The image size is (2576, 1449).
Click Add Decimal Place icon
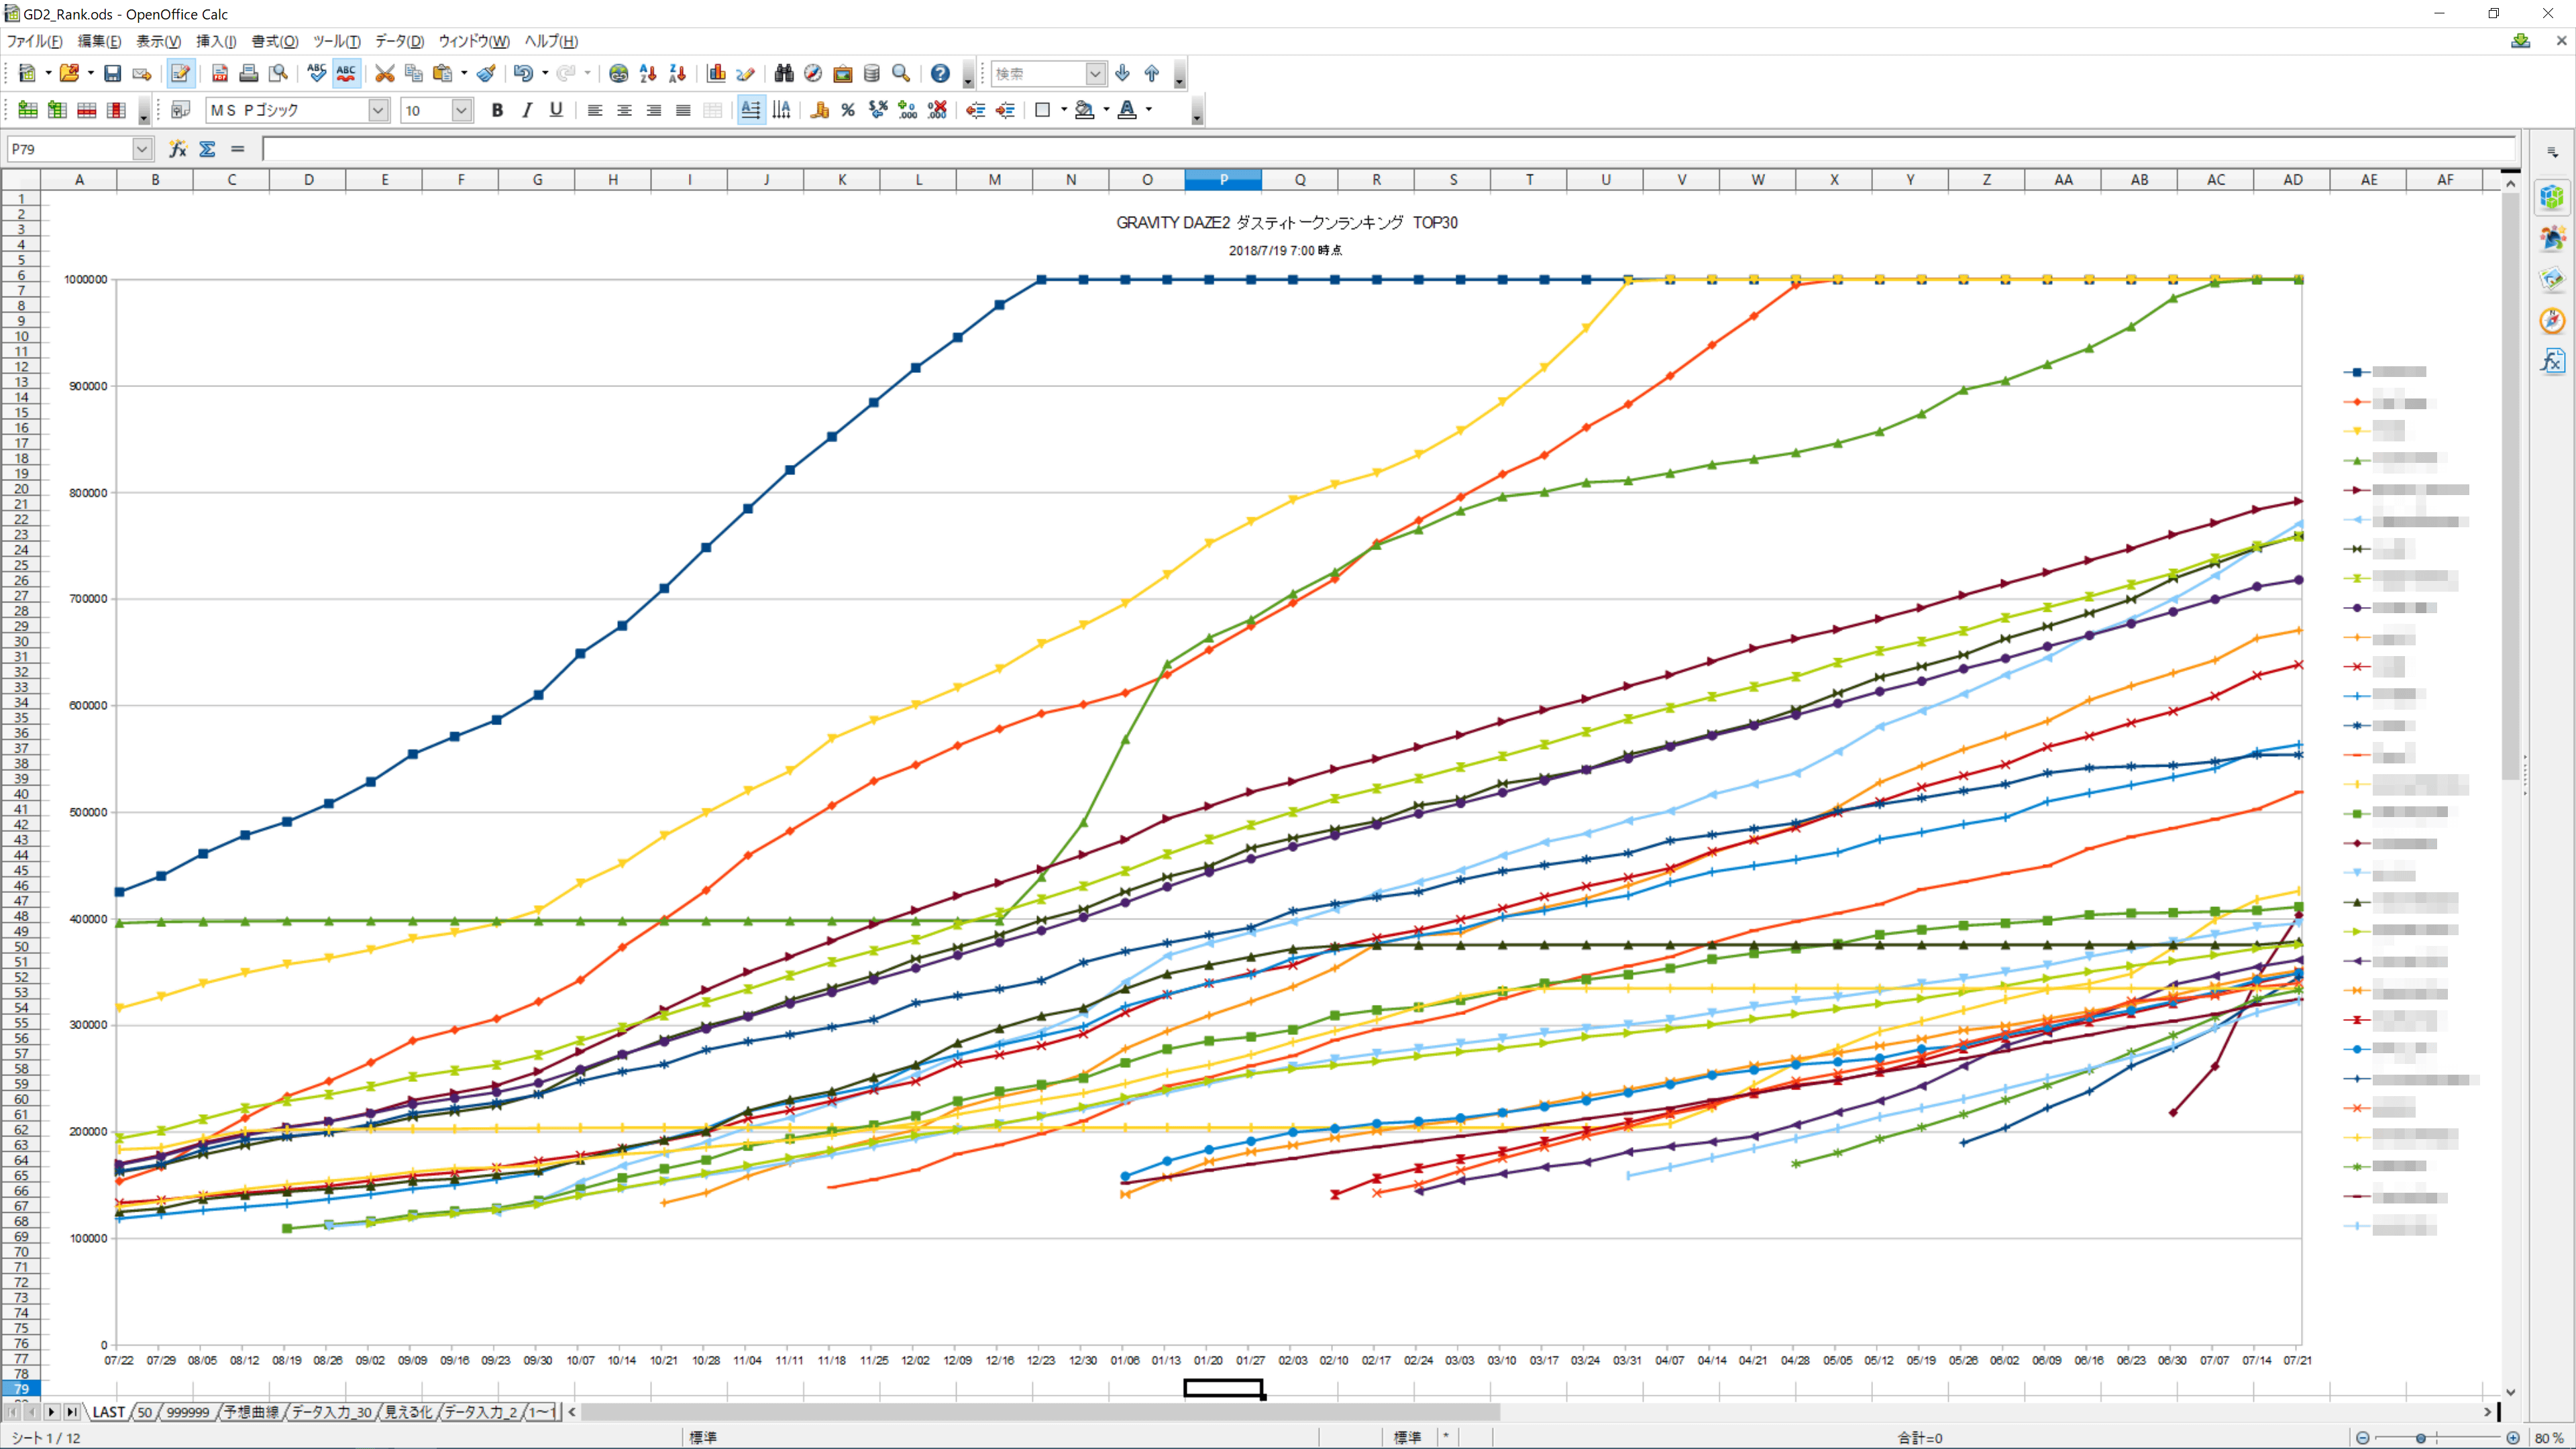pyautogui.click(x=907, y=110)
